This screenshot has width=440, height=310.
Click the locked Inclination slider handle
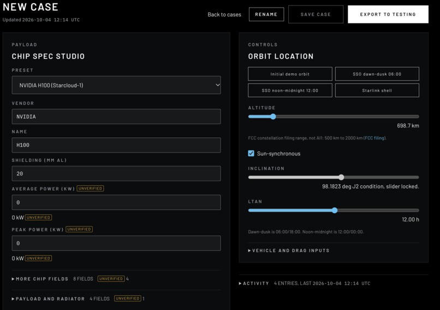coord(341,177)
